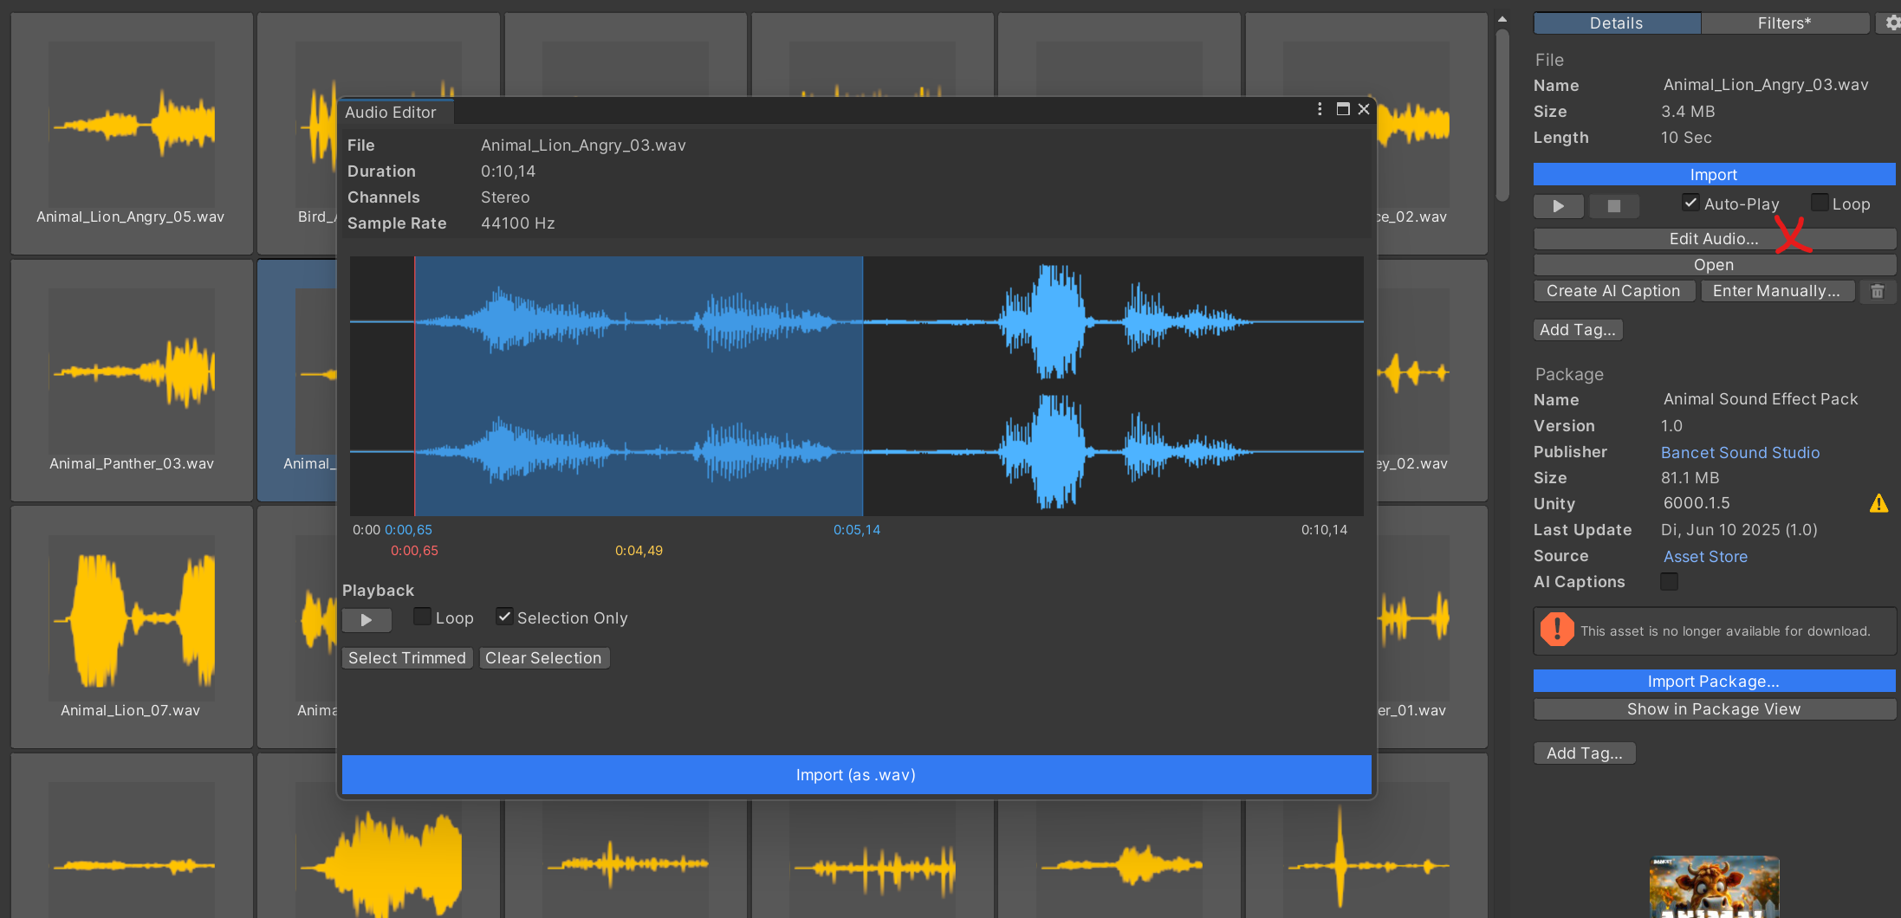Image resolution: width=1901 pixels, height=918 pixels.
Task: Click the package cover image thumbnail
Action: coord(1714,887)
